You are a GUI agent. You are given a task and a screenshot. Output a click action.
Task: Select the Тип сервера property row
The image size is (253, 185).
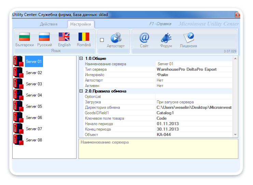116,69
